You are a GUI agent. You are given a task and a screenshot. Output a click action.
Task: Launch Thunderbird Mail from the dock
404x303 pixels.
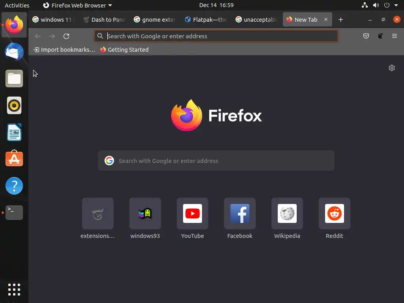point(14,52)
